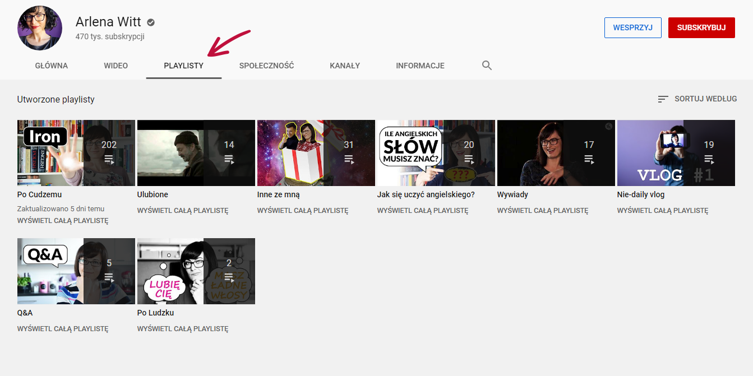Open the Po Ludzku playlist thumbnail
This screenshot has height=376, width=753.
click(x=196, y=271)
